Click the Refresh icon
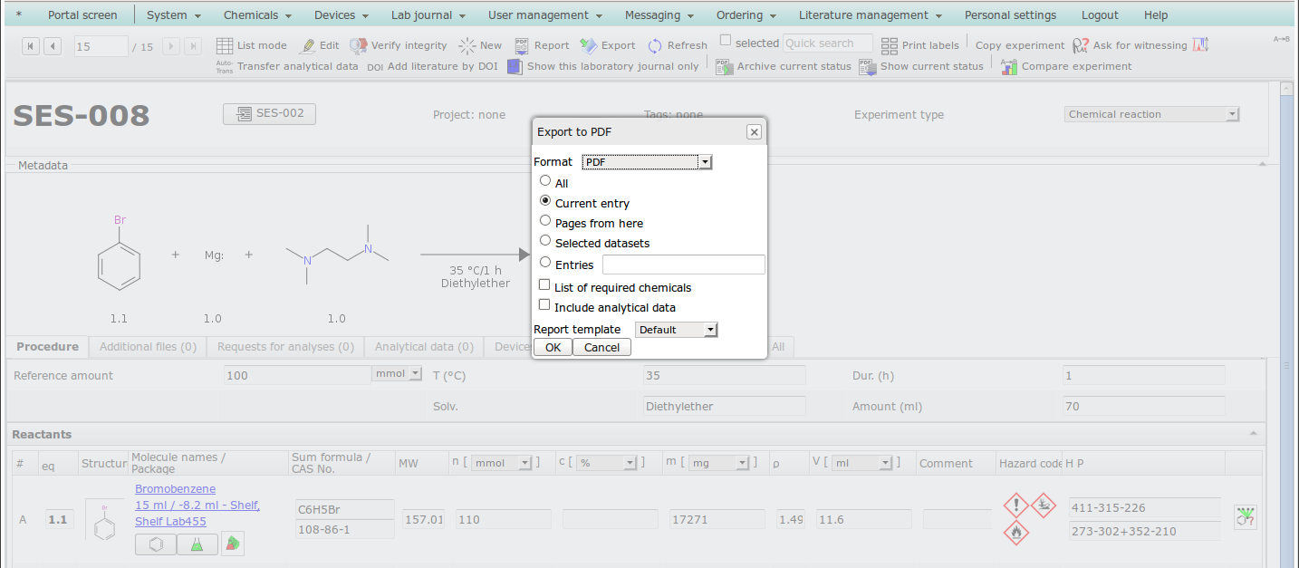 (655, 45)
